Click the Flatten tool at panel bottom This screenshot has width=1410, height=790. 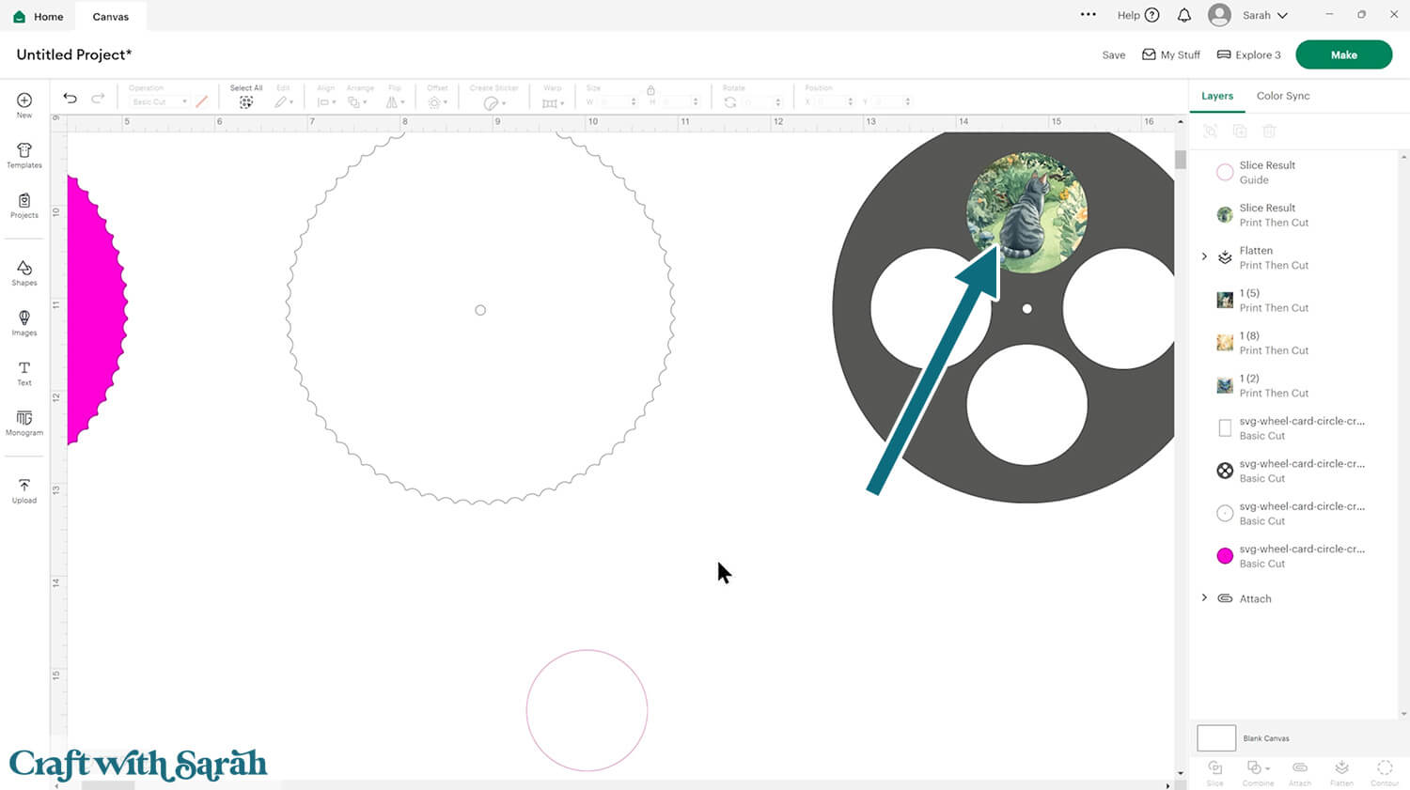(x=1341, y=772)
